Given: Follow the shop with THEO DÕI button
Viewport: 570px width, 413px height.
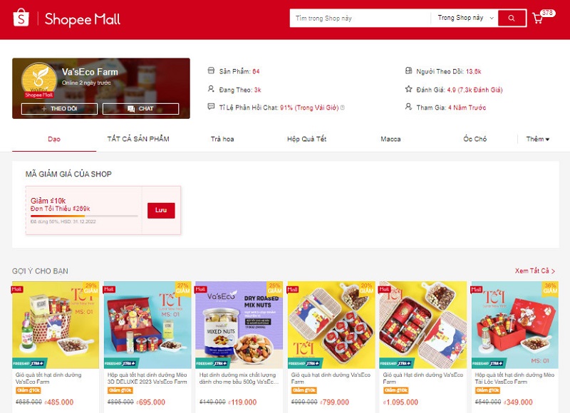Looking at the screenshot, I should [59, 109].
